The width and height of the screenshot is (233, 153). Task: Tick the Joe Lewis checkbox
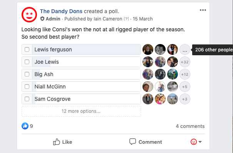[27, 62]
